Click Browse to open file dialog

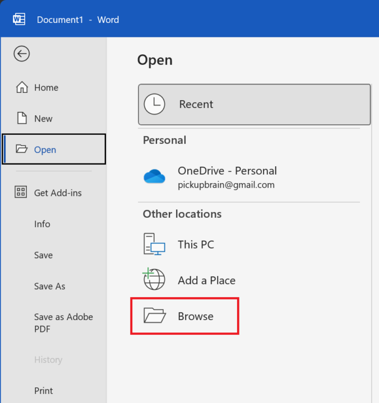[x=185, y=316]
